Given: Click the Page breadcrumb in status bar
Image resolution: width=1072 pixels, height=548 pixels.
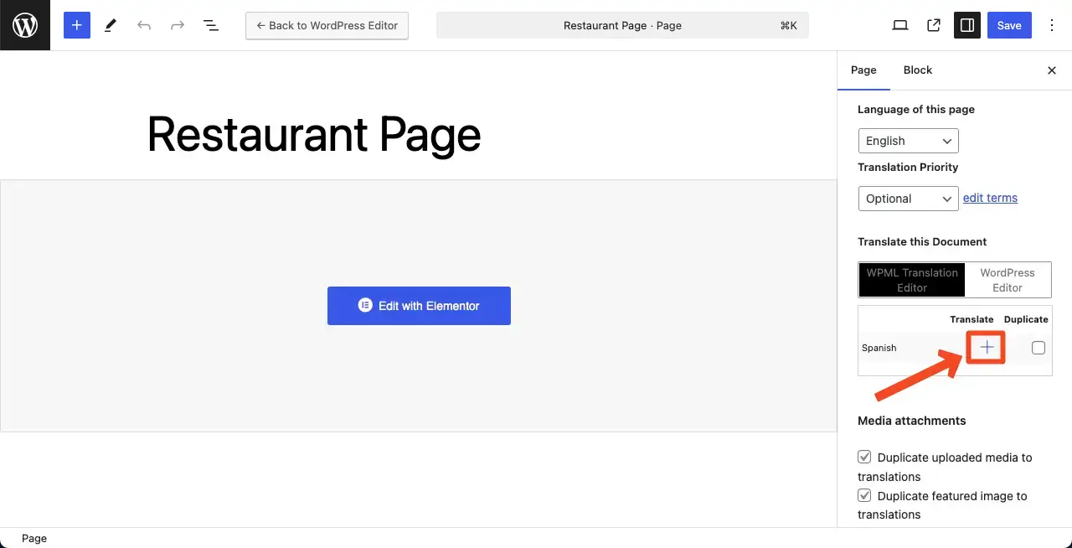Looking at the screenshot, I should coord(34,539).
